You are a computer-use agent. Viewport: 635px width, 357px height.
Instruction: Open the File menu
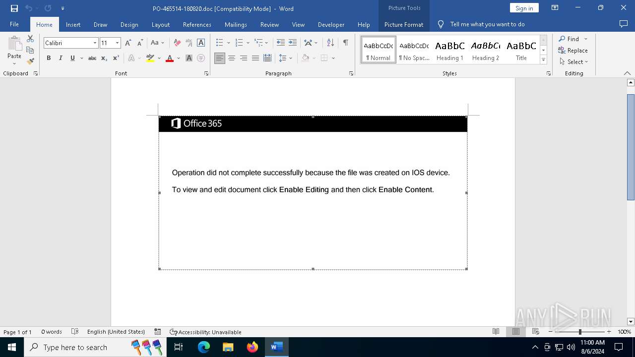14,24
